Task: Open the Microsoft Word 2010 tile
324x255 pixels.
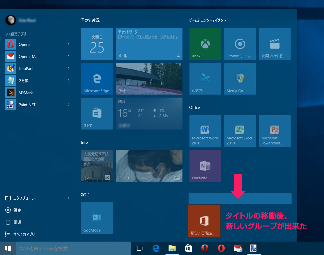Action: (205, 131)
